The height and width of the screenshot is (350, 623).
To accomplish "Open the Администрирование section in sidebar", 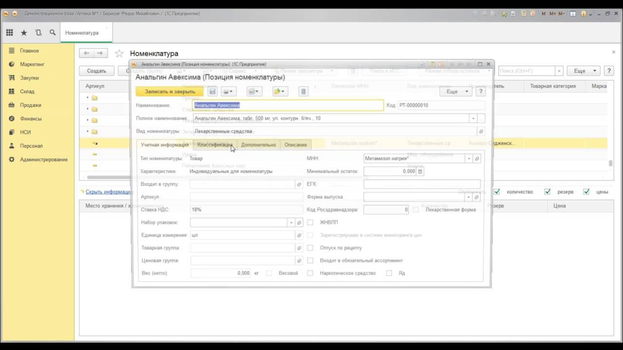I will [x=44, y=159].
